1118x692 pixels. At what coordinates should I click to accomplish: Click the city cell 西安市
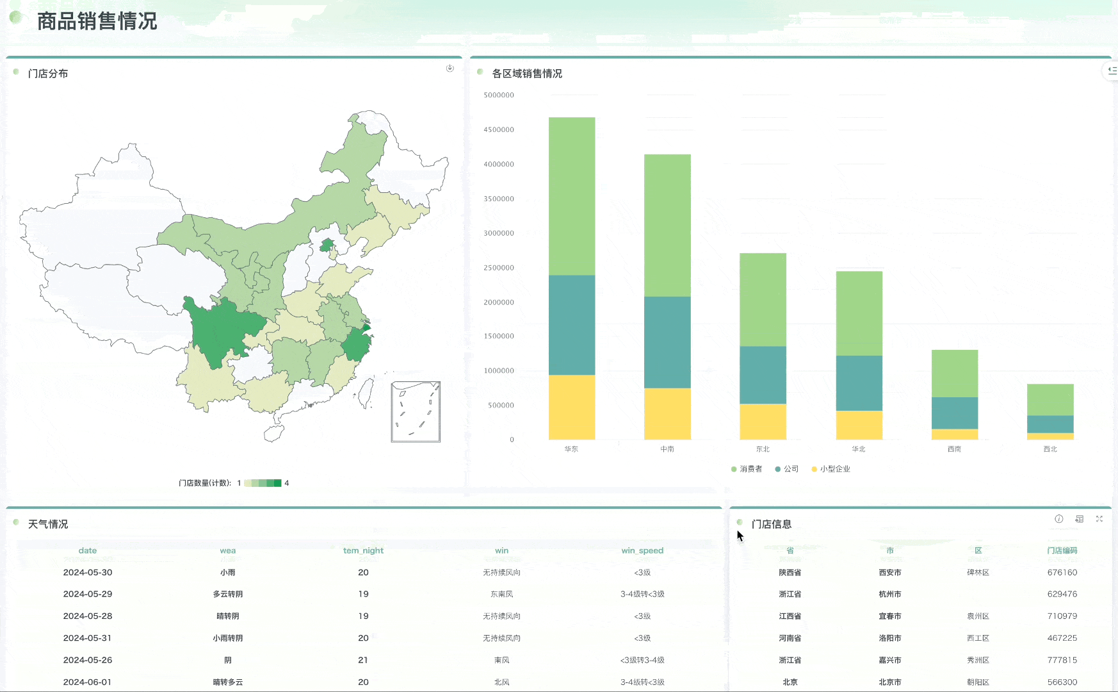[x=890, y=572]
